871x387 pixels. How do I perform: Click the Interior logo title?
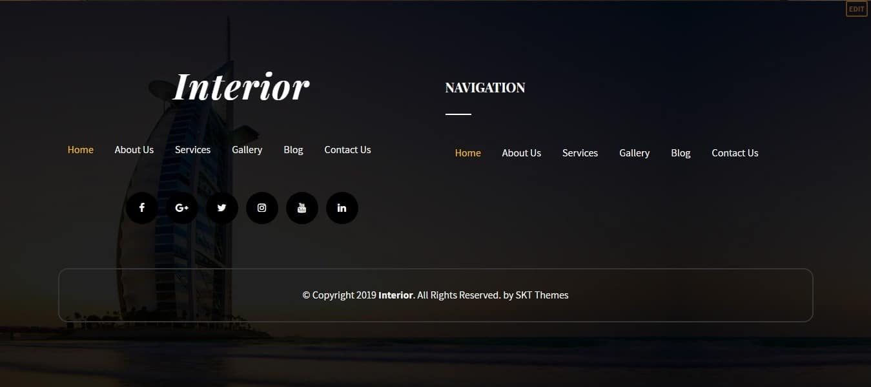click(x=241, y=87)
